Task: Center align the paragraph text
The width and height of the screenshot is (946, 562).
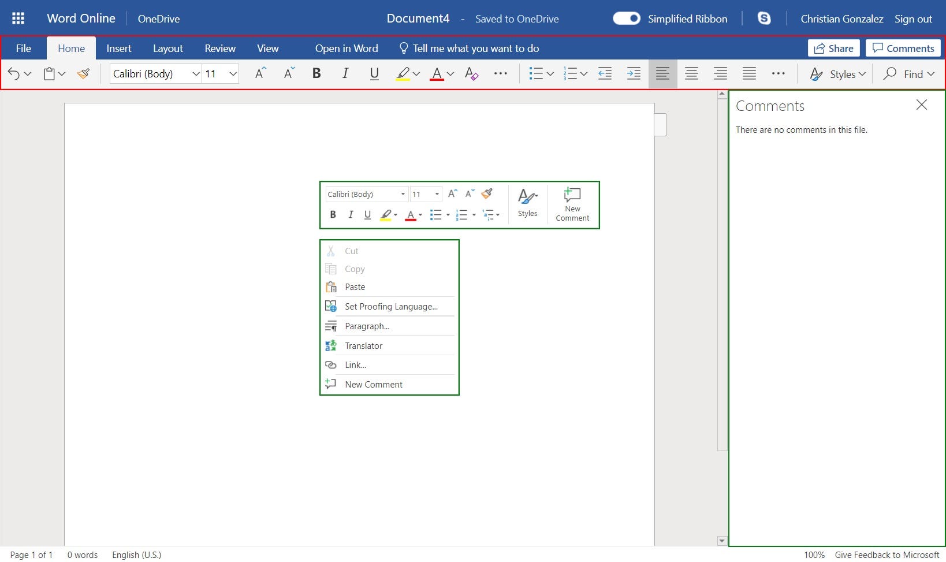Action: pos(691,73)
